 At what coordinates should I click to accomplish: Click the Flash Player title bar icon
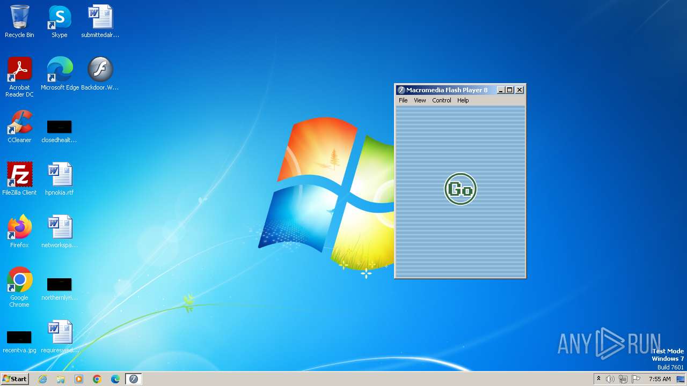[x=400, y=90]
